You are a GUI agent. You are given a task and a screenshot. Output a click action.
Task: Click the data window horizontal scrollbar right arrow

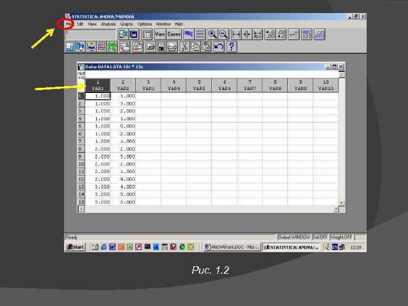click(x=336, y=209)
